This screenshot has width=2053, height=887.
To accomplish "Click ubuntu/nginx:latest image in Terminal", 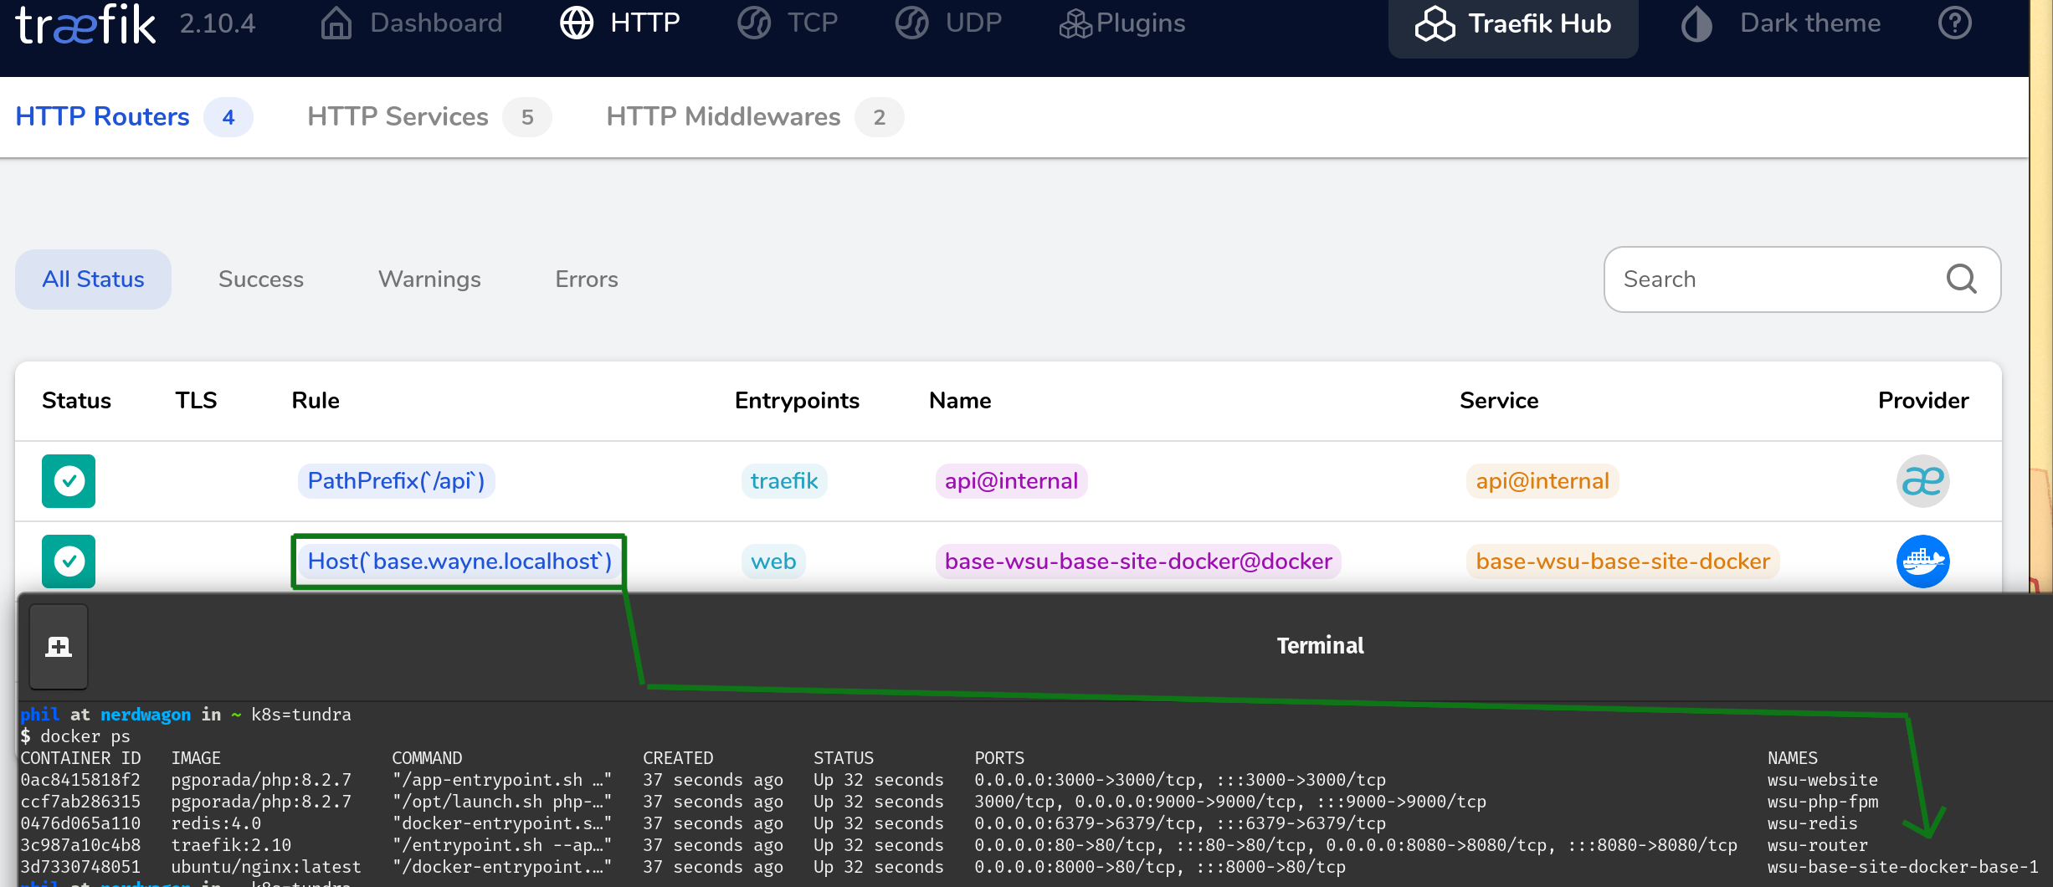I will (x=266, y=867).
